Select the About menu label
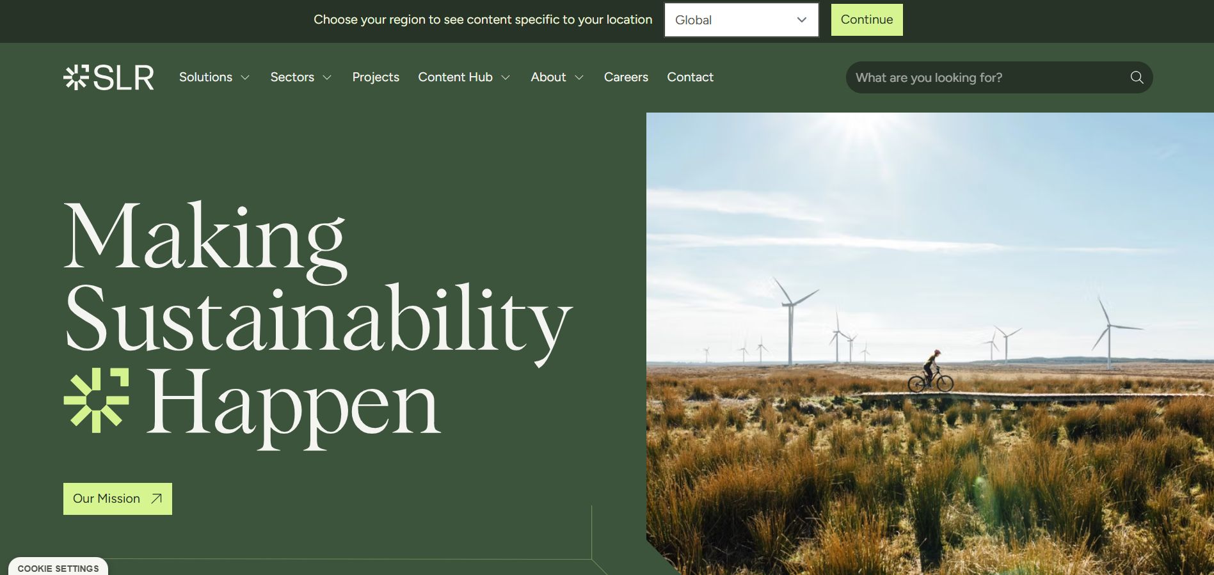Viewport: 1214px width, 575px height. tap(548, 77)
